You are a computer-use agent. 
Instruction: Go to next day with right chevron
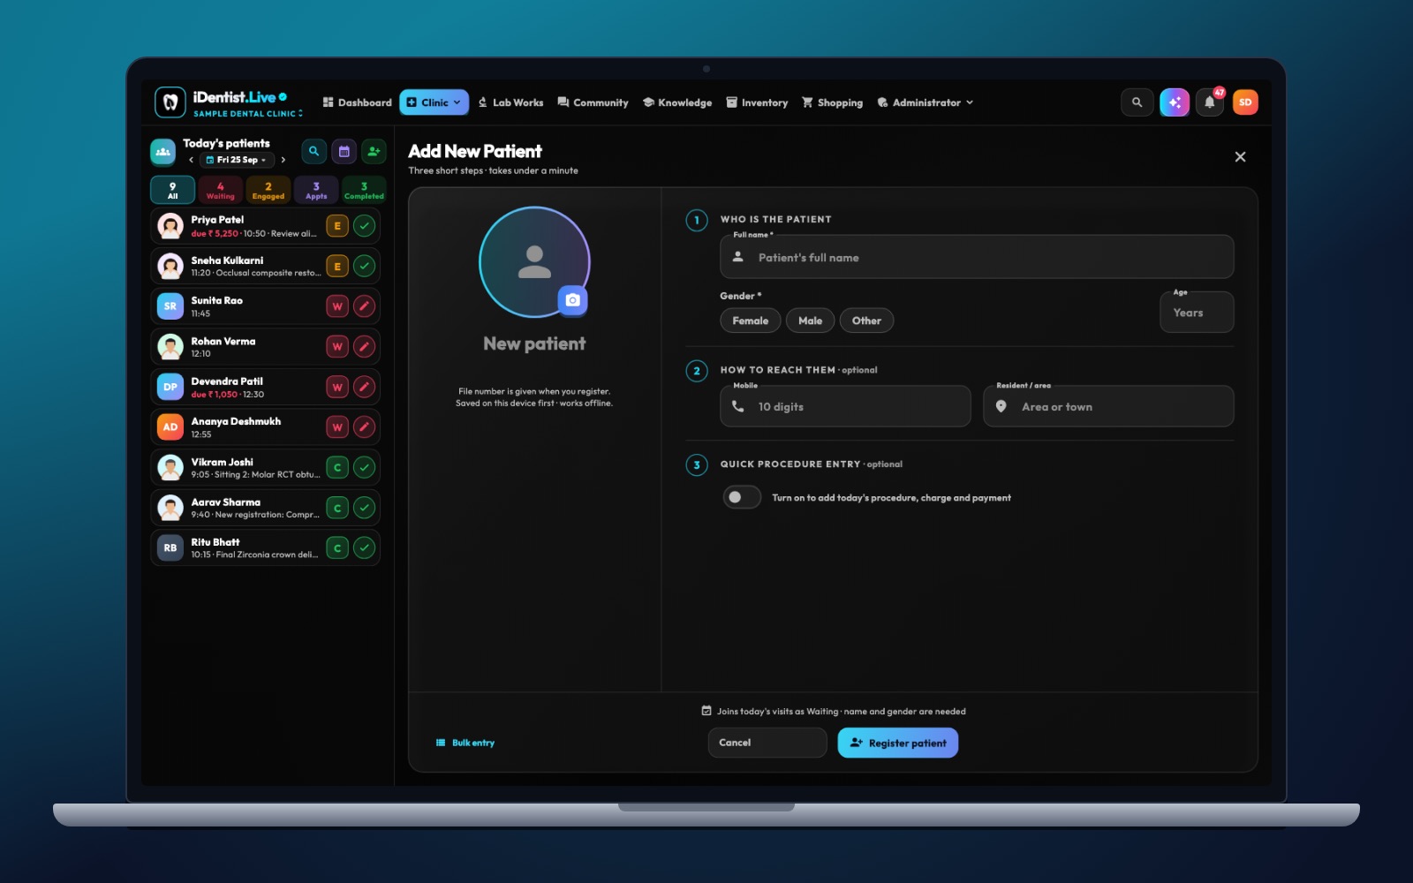pyautogui.click(x=283, y=160)
